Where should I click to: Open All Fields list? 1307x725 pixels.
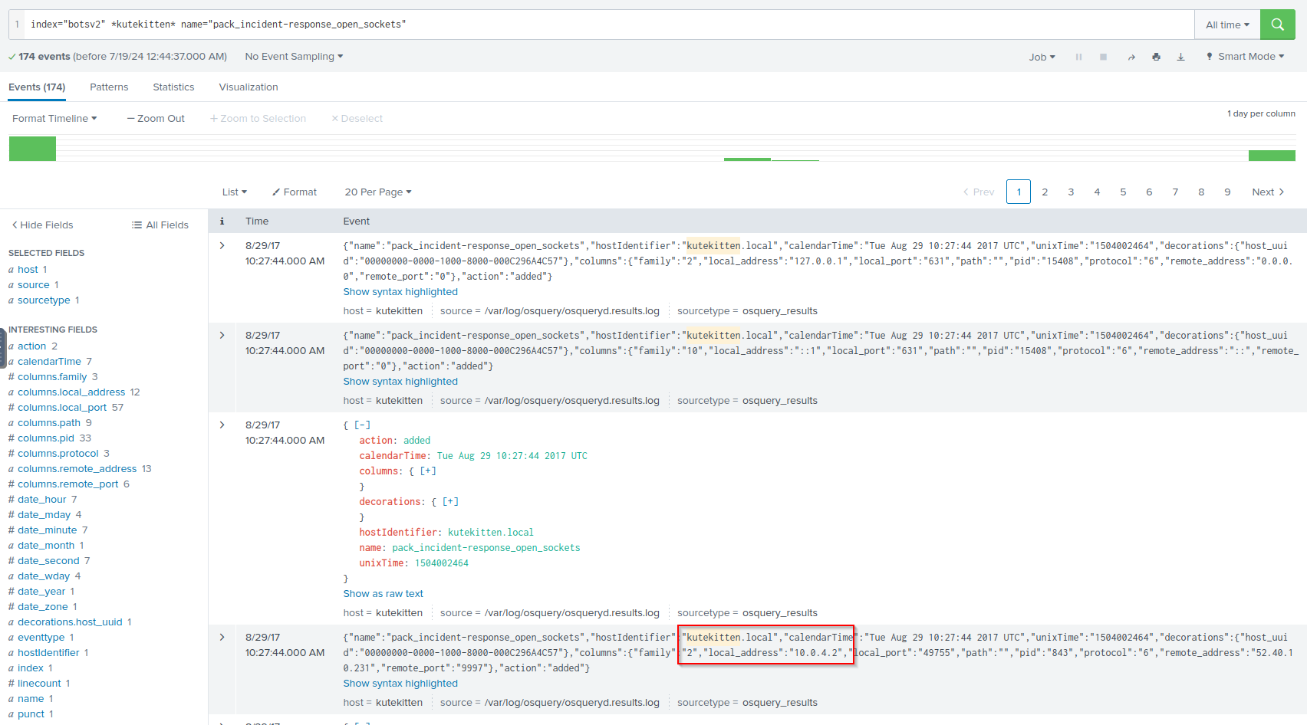(x=160, y=225)
